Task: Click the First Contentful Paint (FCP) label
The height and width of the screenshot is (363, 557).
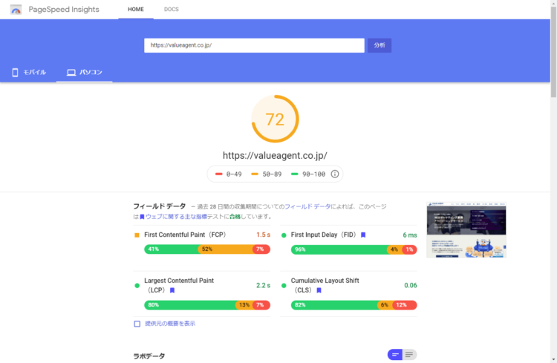Action: coord(185,235)
